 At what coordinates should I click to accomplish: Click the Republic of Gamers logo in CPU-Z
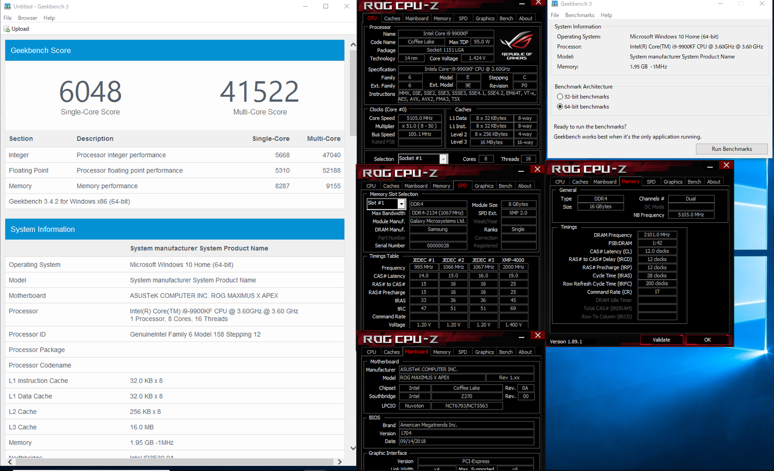point(517,45)
